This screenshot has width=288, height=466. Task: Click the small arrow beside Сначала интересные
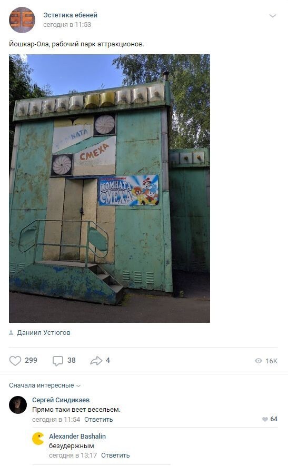point(78,386)
